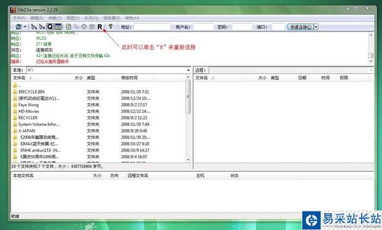Expand the local path H:\ dropdown

click(188, 70)
